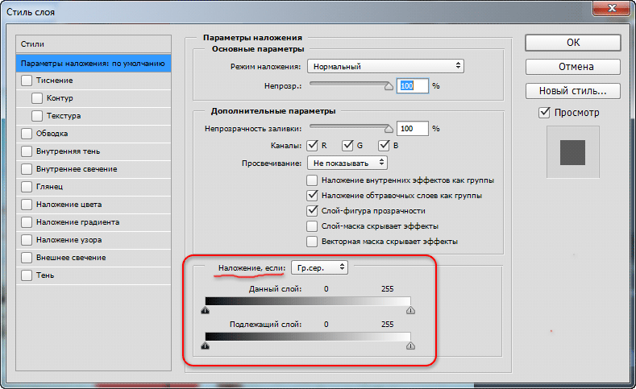This screenshot has width=636, height=389.
Task: Click Подлежащий слой black slider handle
Action: tap(206, 346)
